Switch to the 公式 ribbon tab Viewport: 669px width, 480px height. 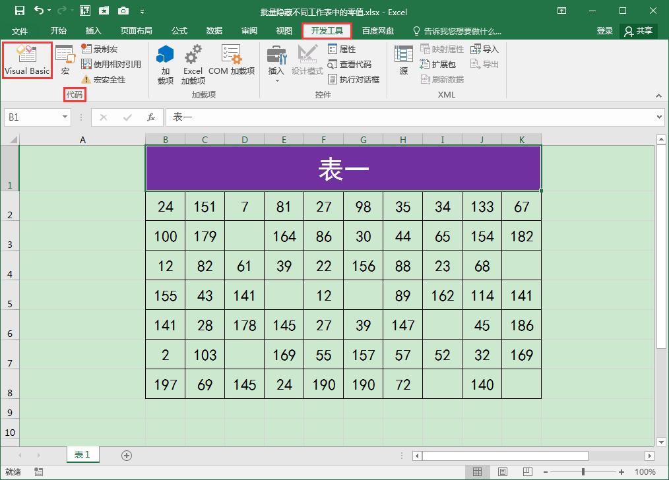180,30
